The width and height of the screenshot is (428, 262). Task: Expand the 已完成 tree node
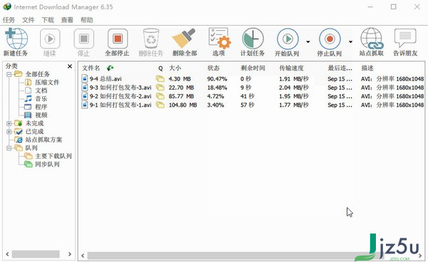tap(9, 132)
